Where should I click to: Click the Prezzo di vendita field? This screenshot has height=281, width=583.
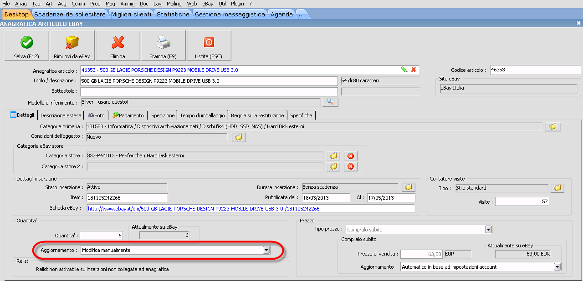[x=422, y=254]
